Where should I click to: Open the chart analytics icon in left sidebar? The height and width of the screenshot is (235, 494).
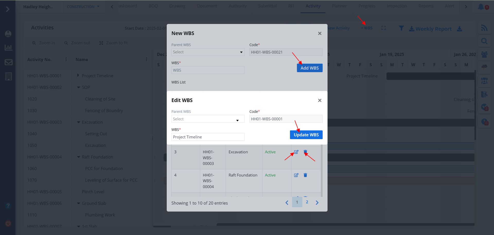[8, 47]
